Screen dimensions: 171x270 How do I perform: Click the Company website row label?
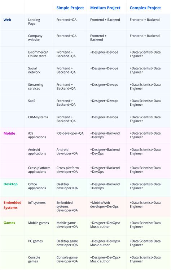tap(35, 38)
